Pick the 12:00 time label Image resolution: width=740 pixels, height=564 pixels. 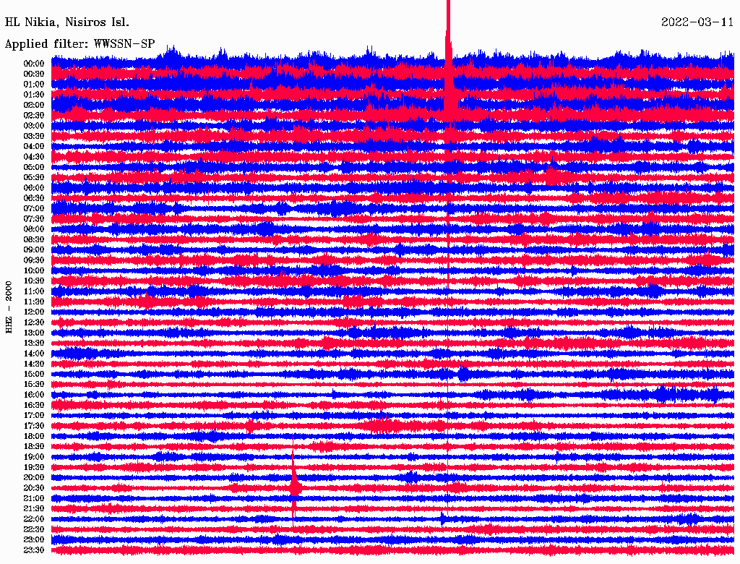click(34, 312)
